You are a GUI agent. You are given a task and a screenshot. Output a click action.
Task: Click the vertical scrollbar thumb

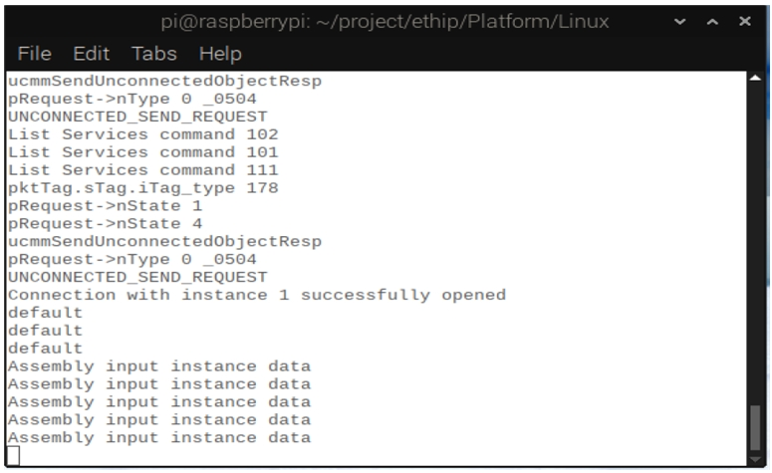[x=755, y=427]
